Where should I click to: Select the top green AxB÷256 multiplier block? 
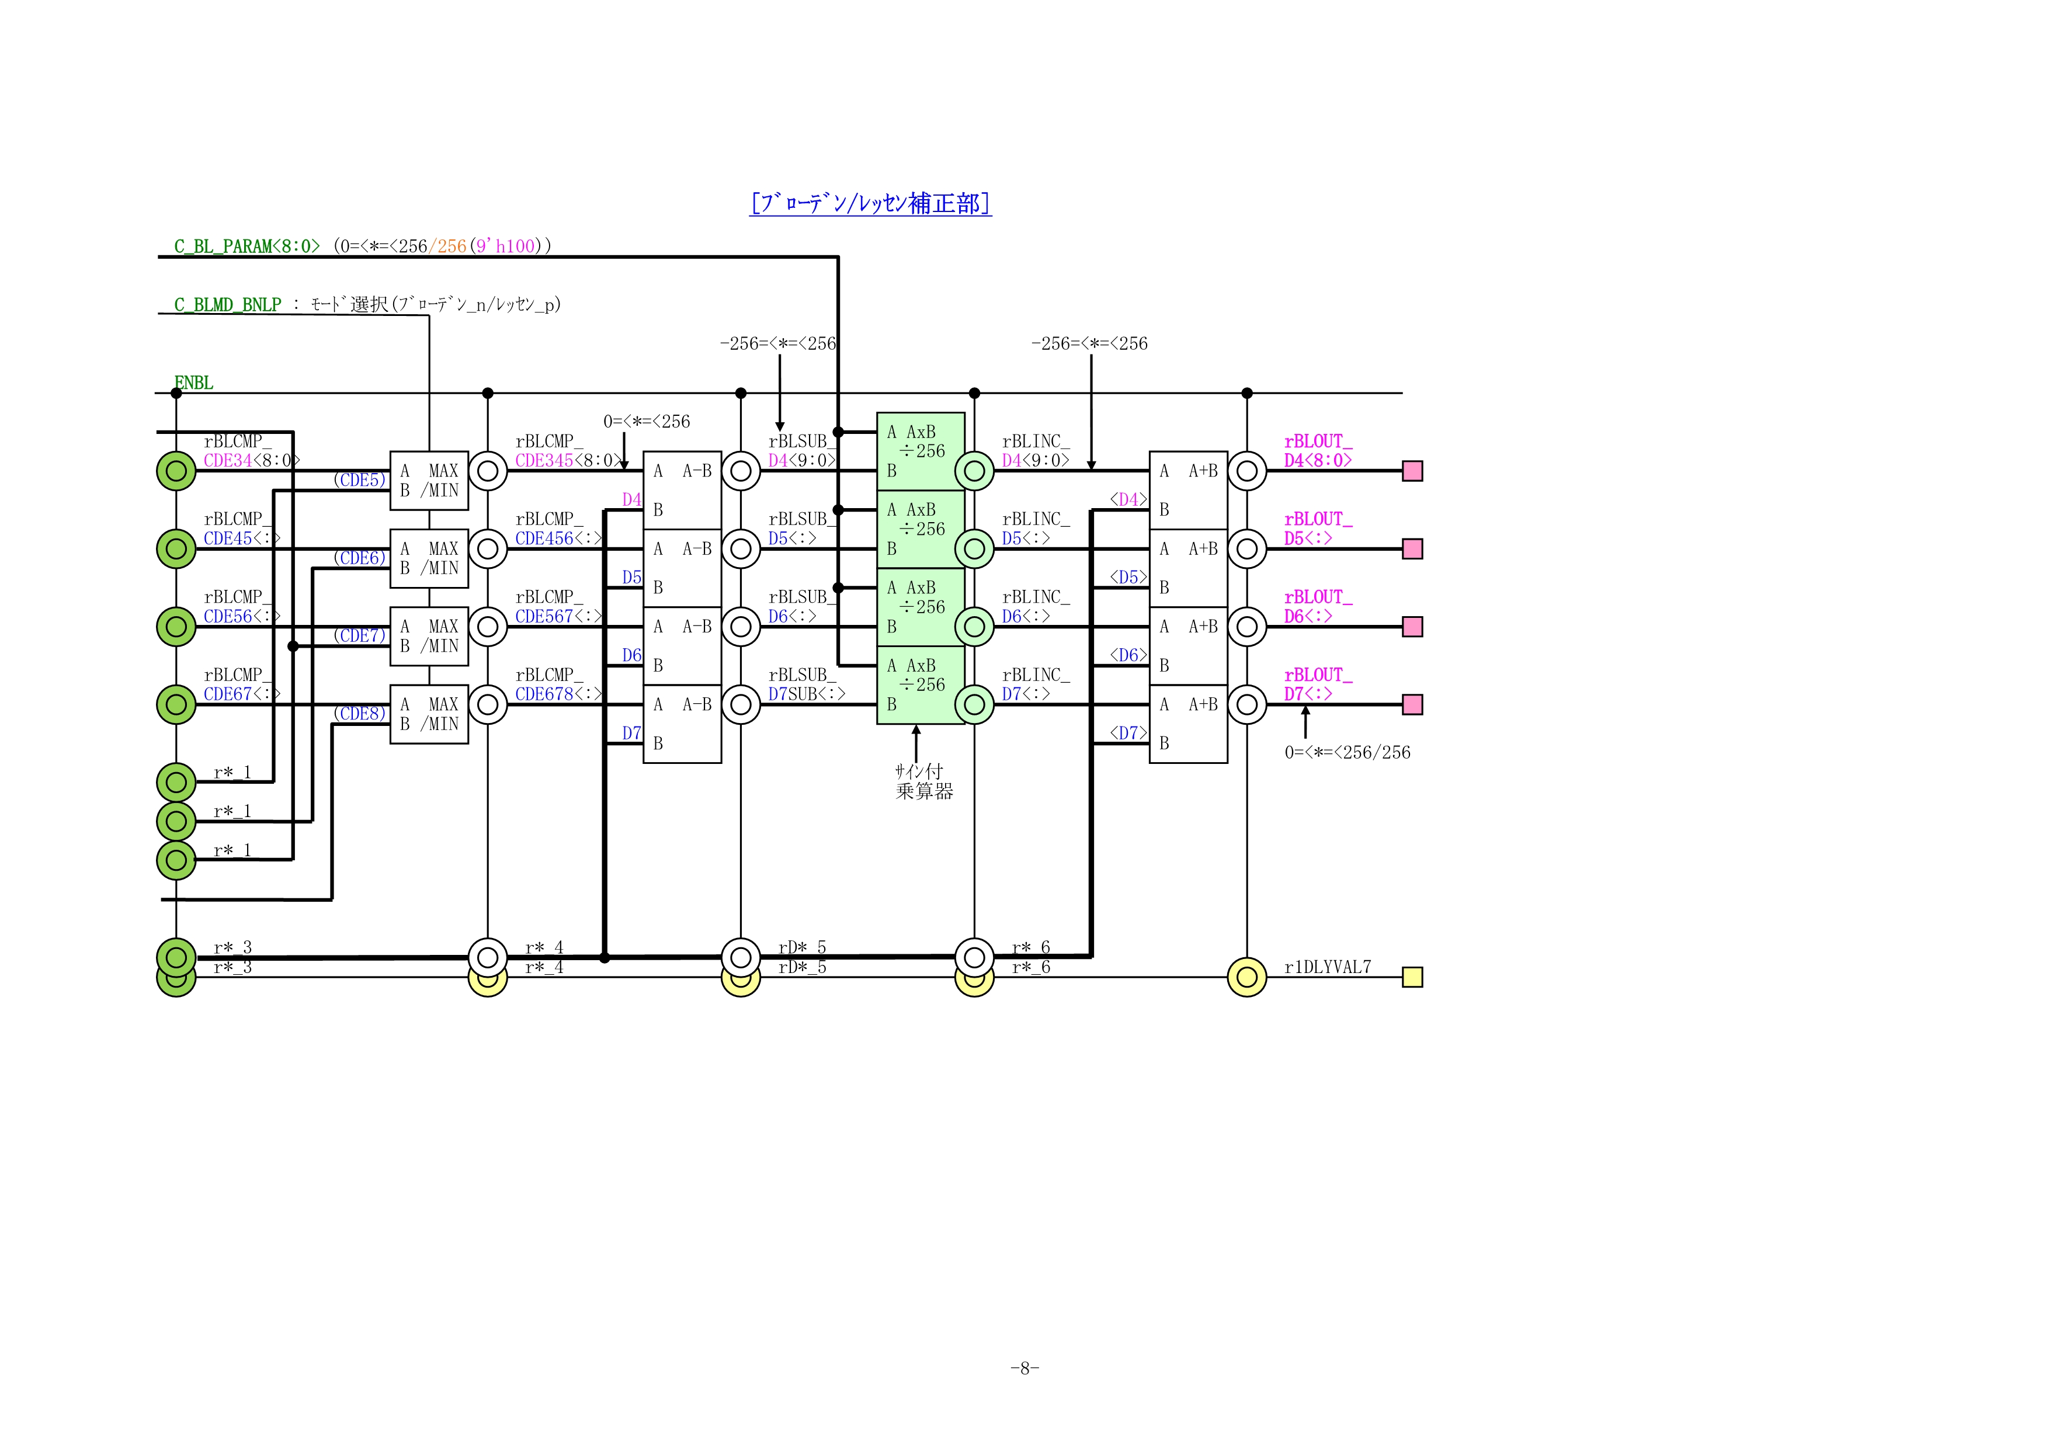(x=920, y=450)
